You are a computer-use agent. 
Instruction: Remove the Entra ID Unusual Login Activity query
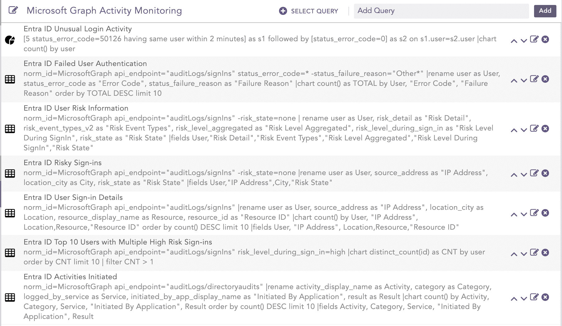[x=545, y=39]
